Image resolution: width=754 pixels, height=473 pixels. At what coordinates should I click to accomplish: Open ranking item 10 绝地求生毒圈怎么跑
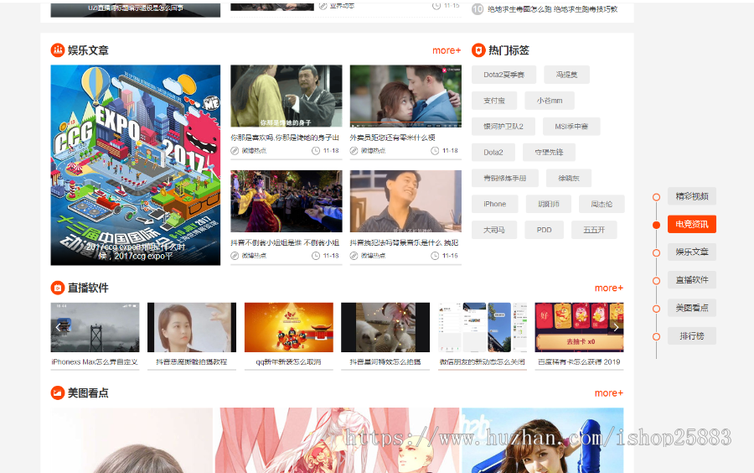pos(552,9)
